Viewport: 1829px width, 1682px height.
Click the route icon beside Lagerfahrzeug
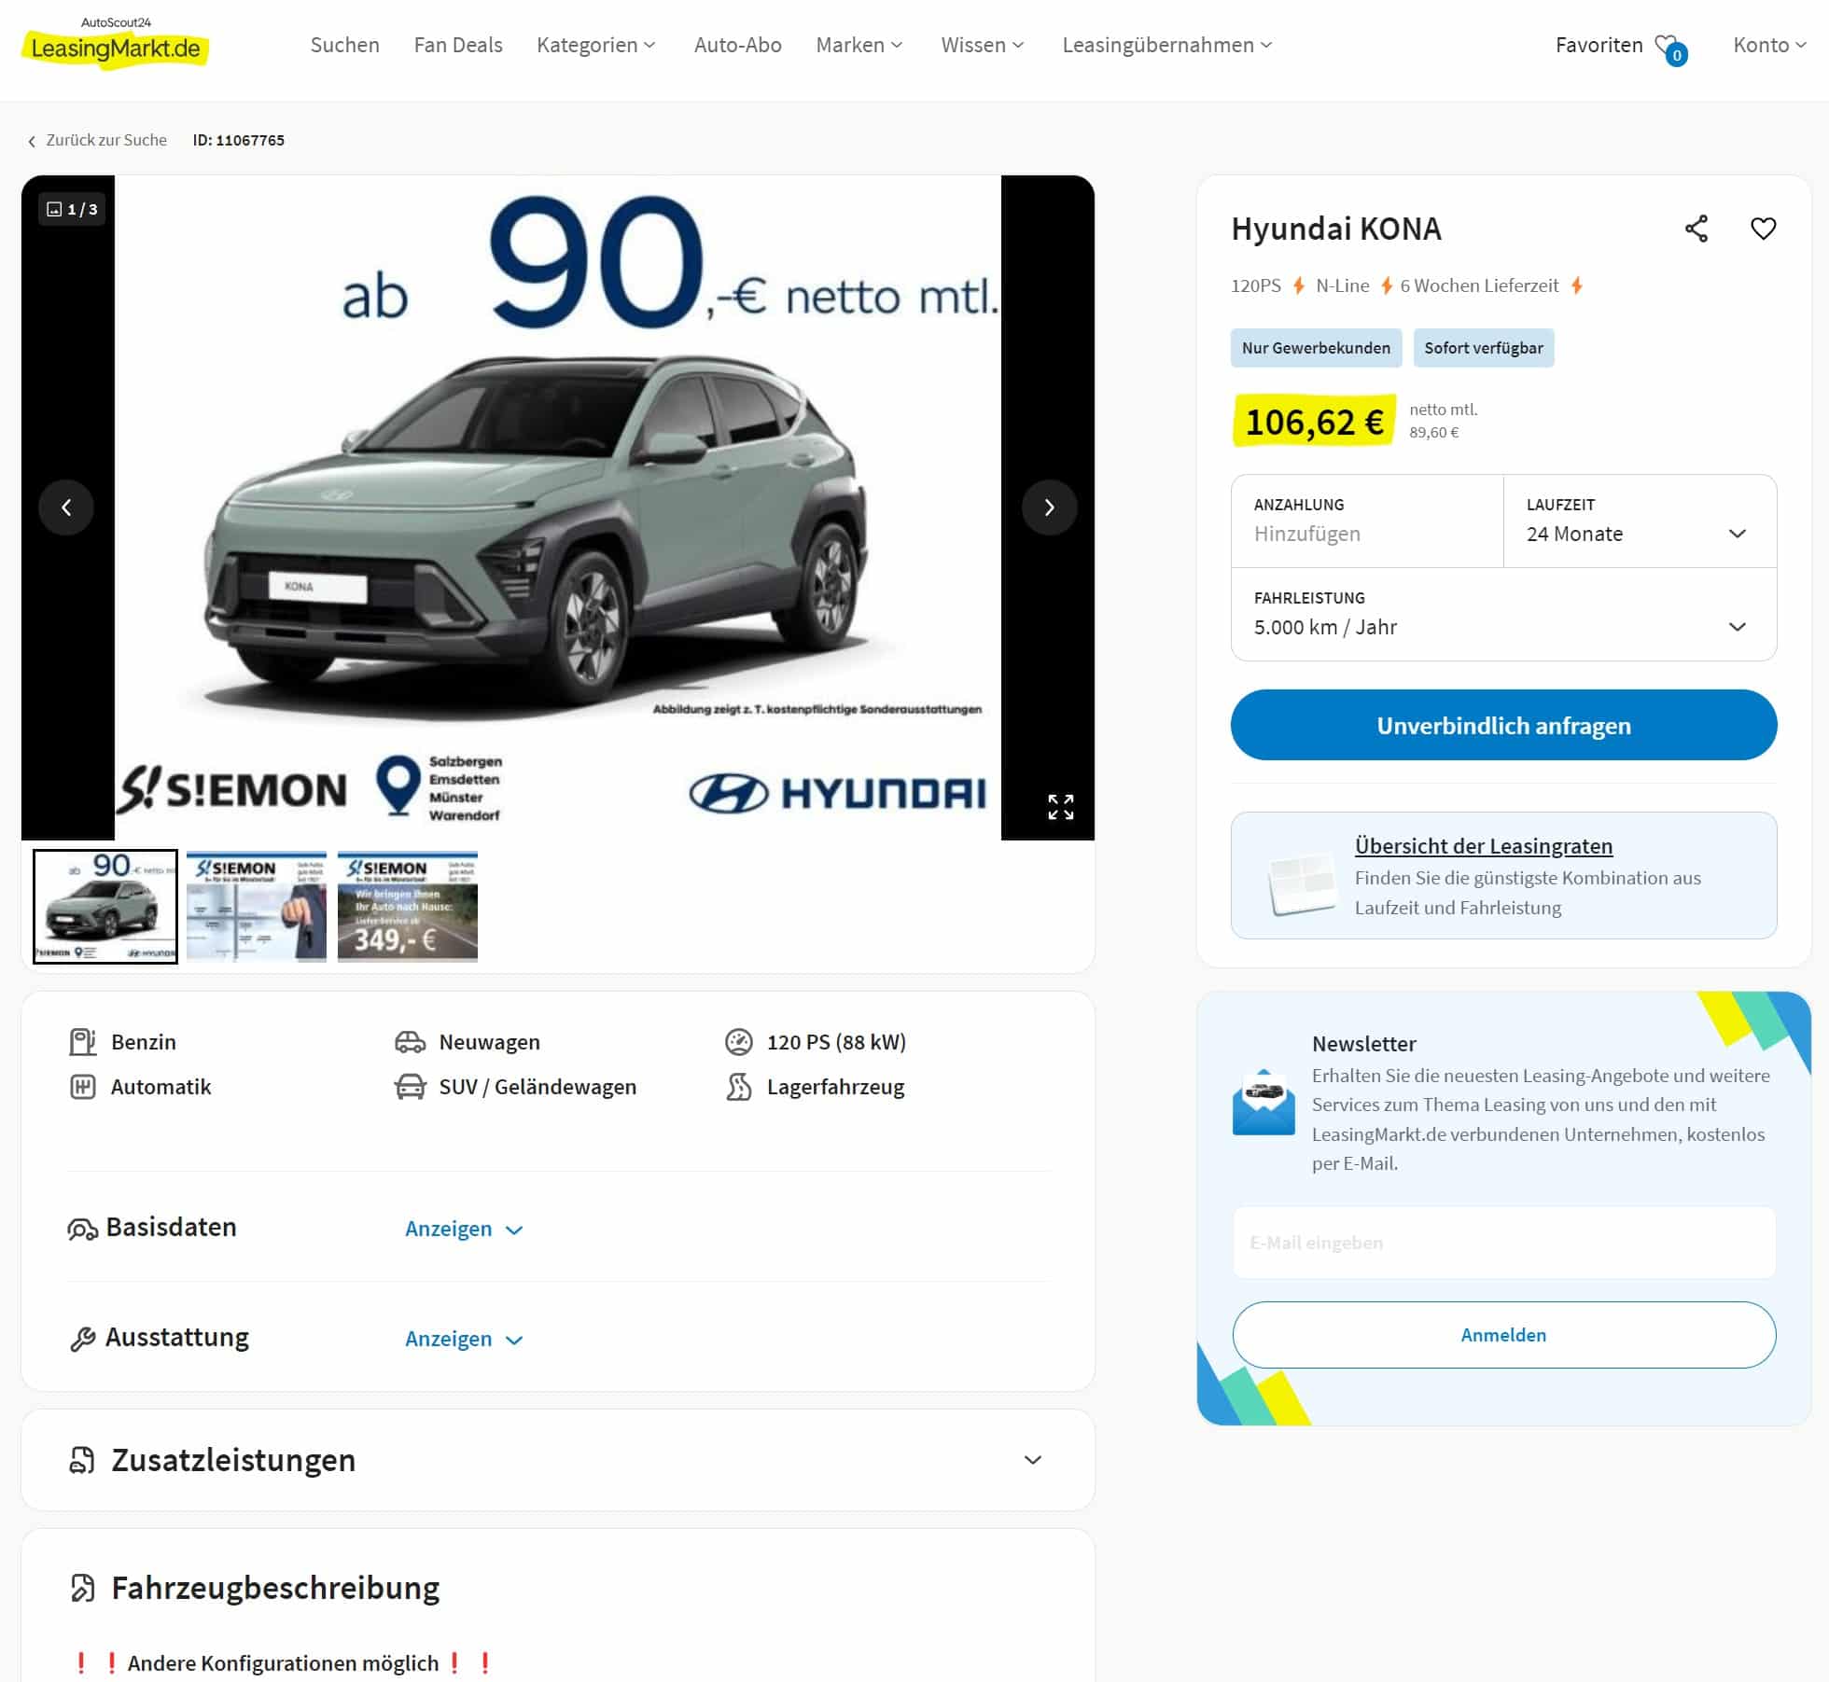click(738, 1087)
